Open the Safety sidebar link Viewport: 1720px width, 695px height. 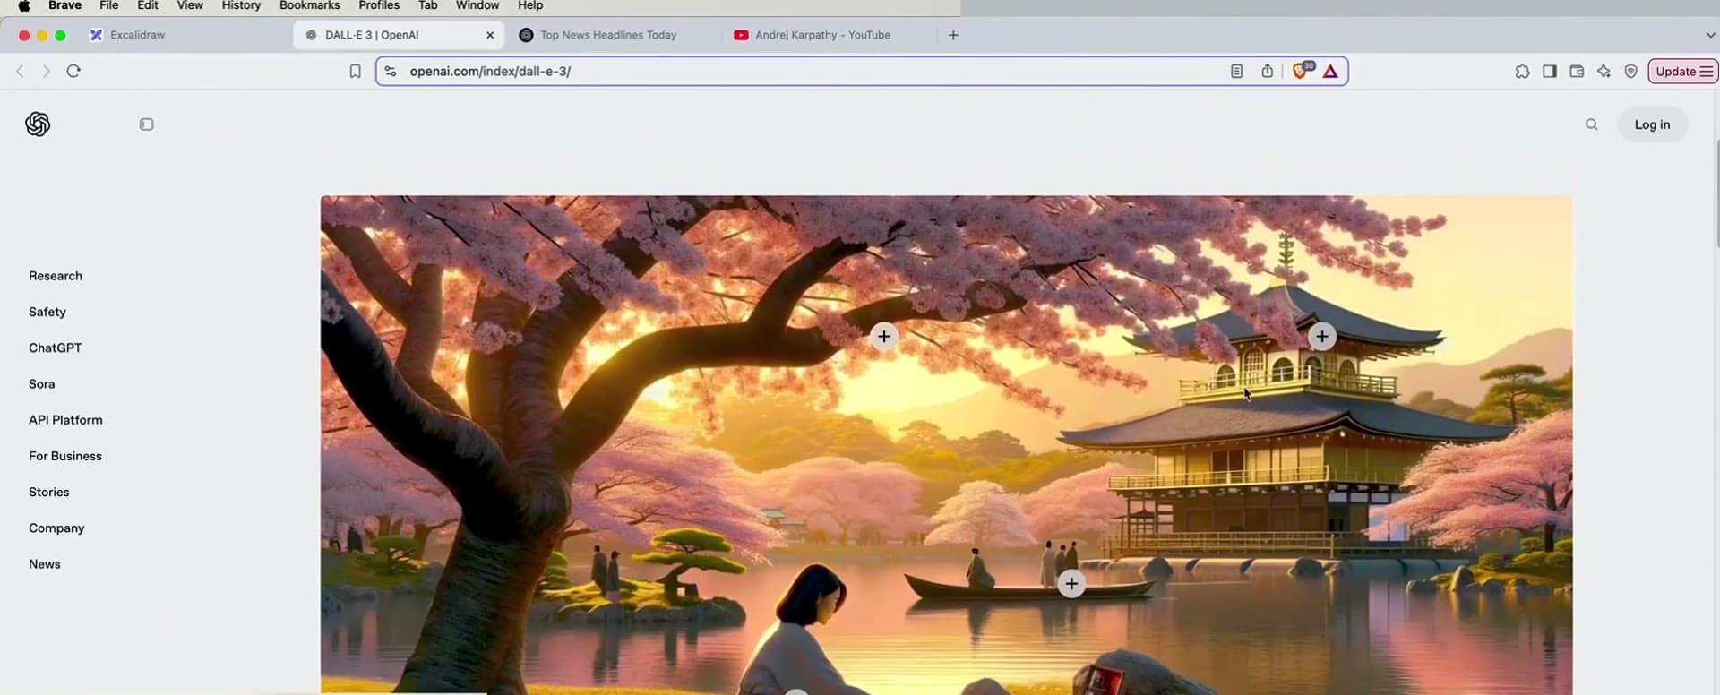pos(47,312)
